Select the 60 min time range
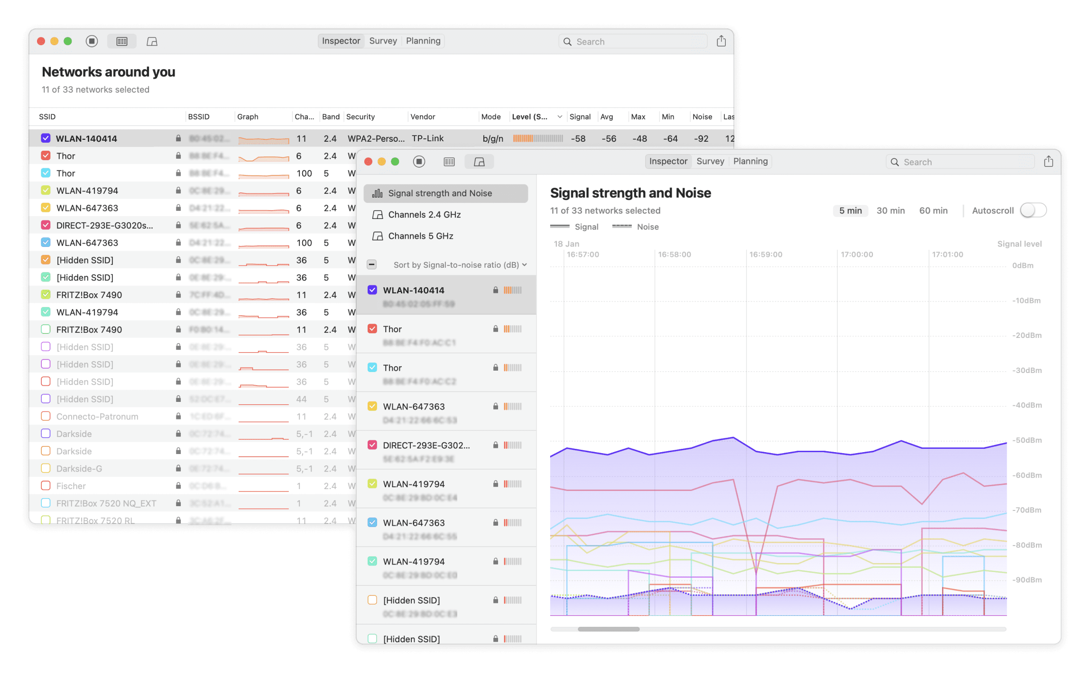Screen dimensions: 1091x673 pos(933,210)
